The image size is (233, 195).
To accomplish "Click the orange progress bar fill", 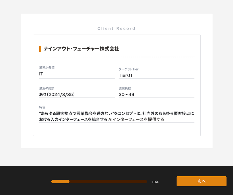I will tap(60, 182).
